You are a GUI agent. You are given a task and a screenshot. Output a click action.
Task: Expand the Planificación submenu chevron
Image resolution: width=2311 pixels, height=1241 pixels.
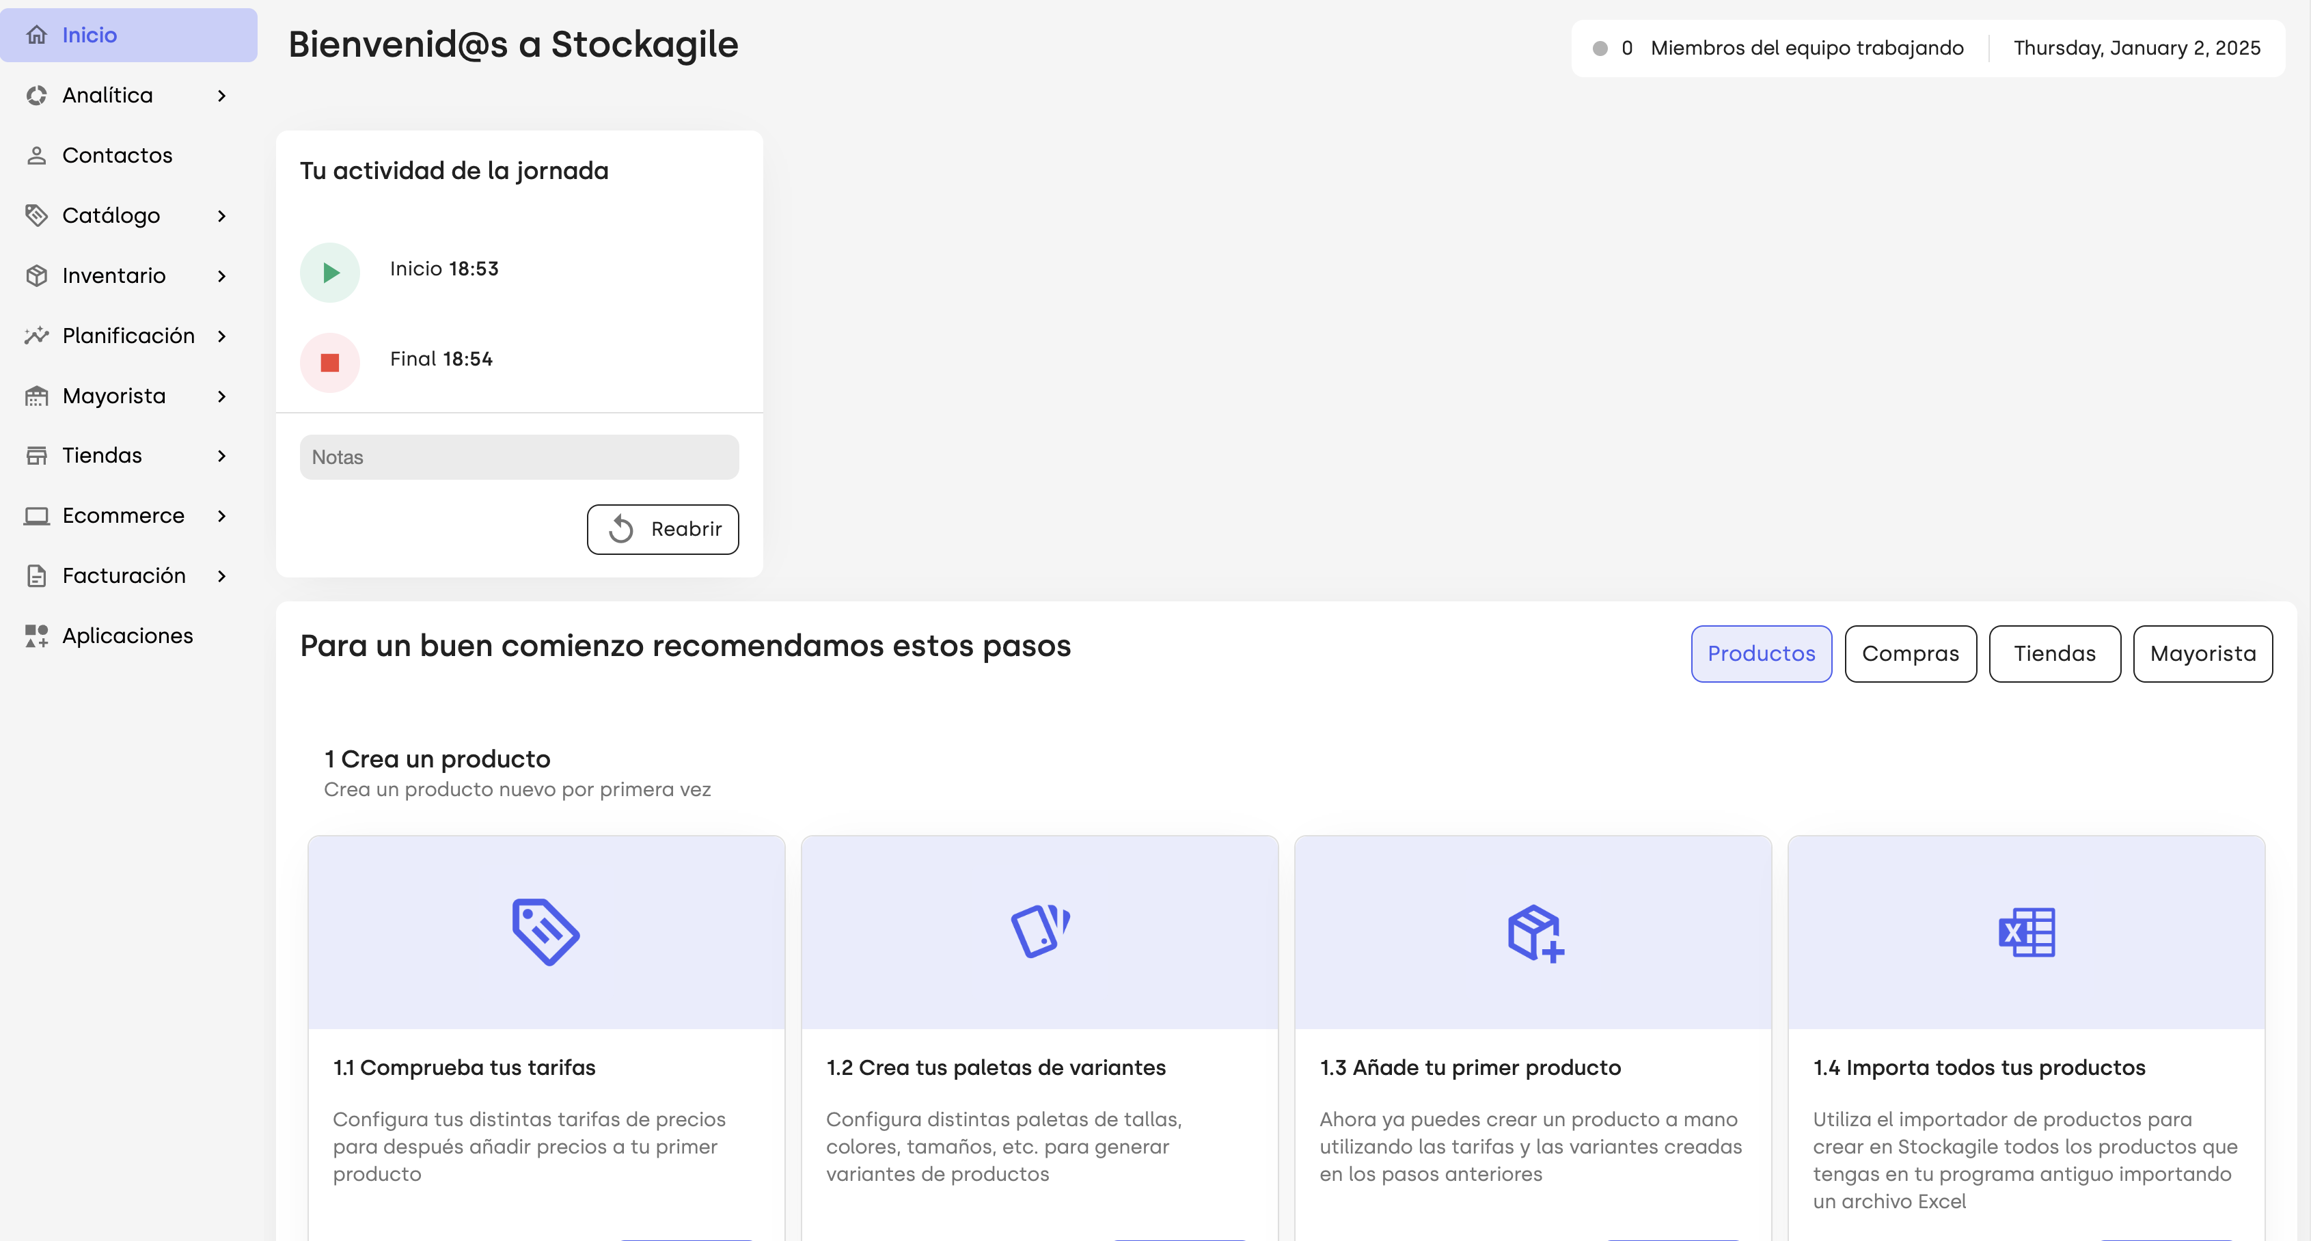221,336
